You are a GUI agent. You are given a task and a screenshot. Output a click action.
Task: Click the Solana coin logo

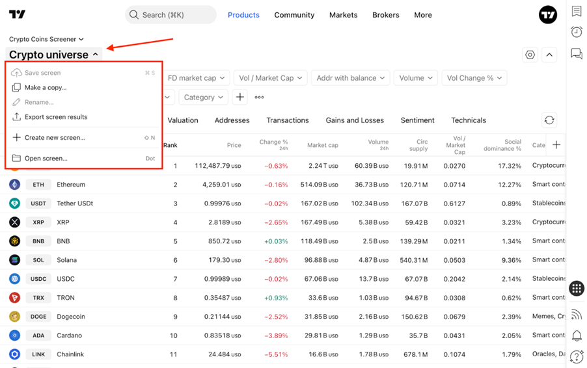tap(14, 260)
